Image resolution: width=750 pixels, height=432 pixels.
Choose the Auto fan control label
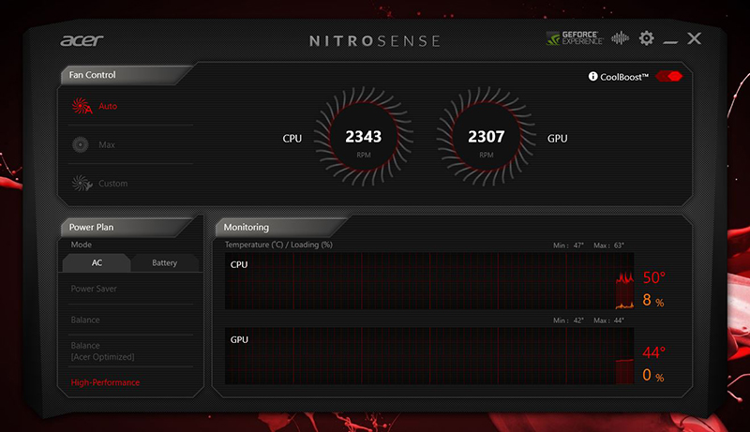(x=108, y=106)
